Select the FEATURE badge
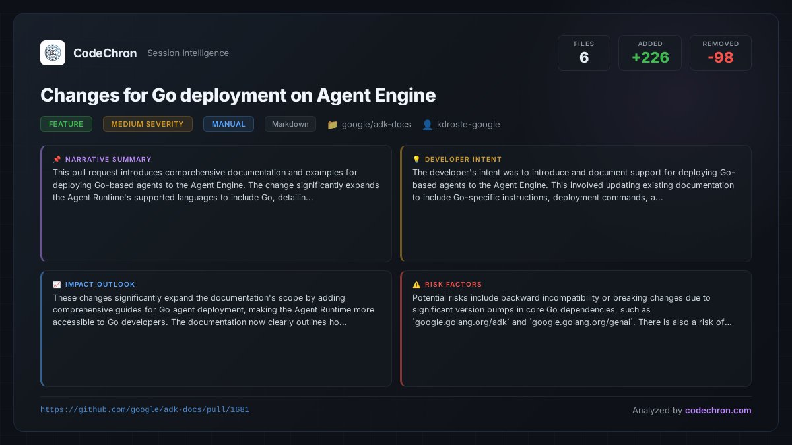The width and height of the screenshot is (792, 445). [x=66, y=124]
